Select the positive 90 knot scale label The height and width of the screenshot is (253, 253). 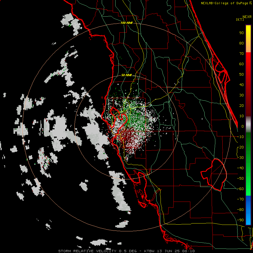pyautogui.click(x=241, y=33)
